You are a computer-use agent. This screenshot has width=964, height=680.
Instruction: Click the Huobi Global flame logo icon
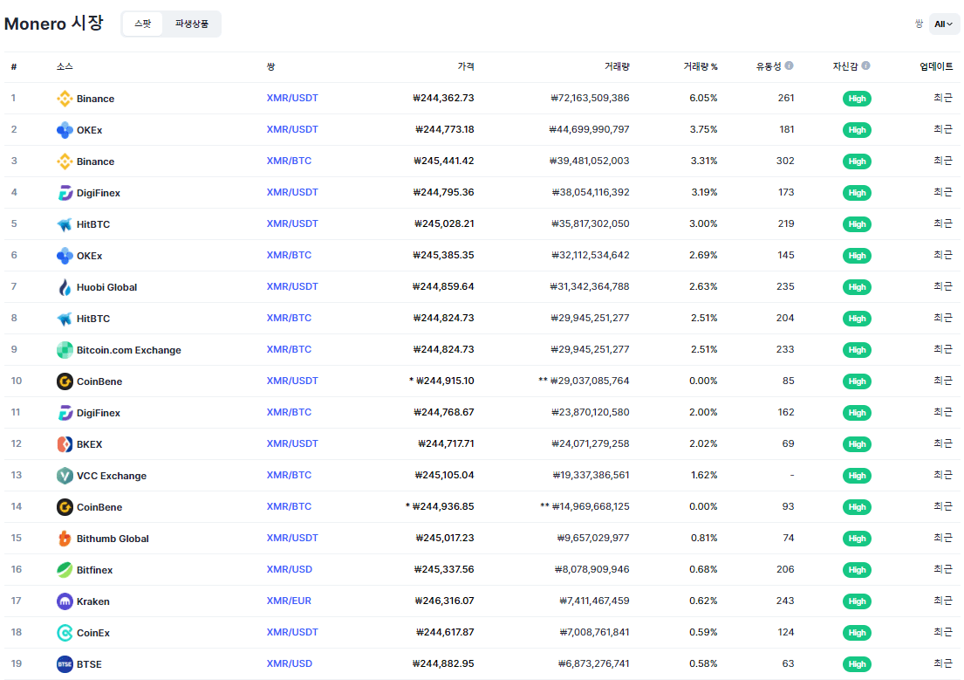click(x=65, y=287)
